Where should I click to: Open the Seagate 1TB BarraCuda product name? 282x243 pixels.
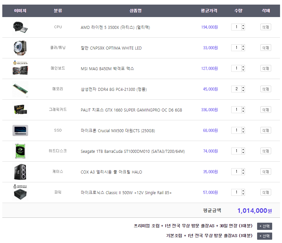133,151
